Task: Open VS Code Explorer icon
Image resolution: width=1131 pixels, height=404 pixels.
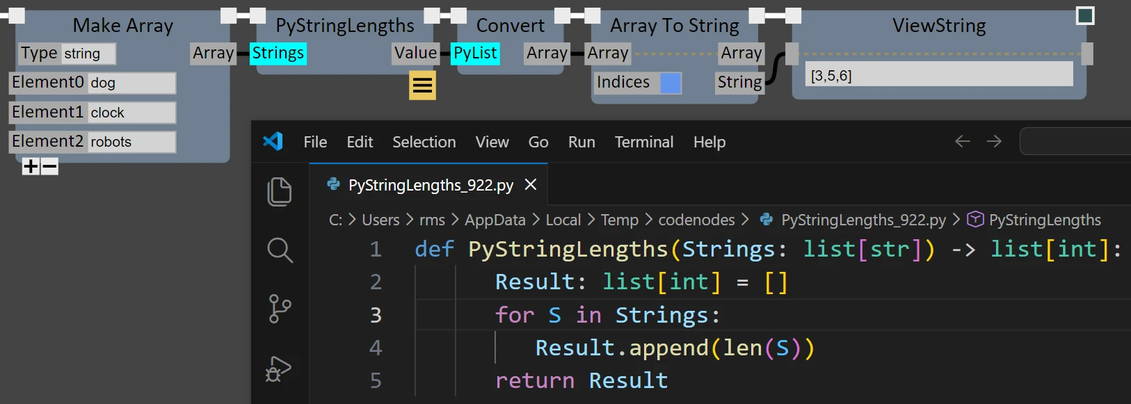Action: pyautogui.click(x=280, y=191)
